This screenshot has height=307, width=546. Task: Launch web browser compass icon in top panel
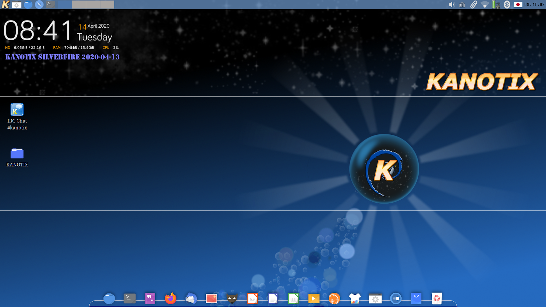pyautogui.click(x=39, y=4)
